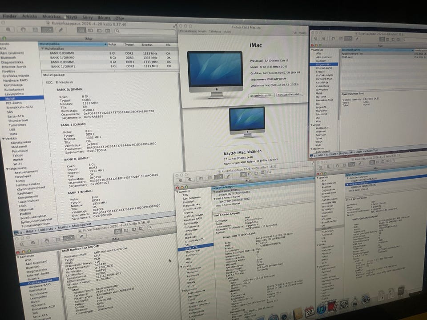Open the Muokkaa menu
Screen dimensions: 427x320
51,17
